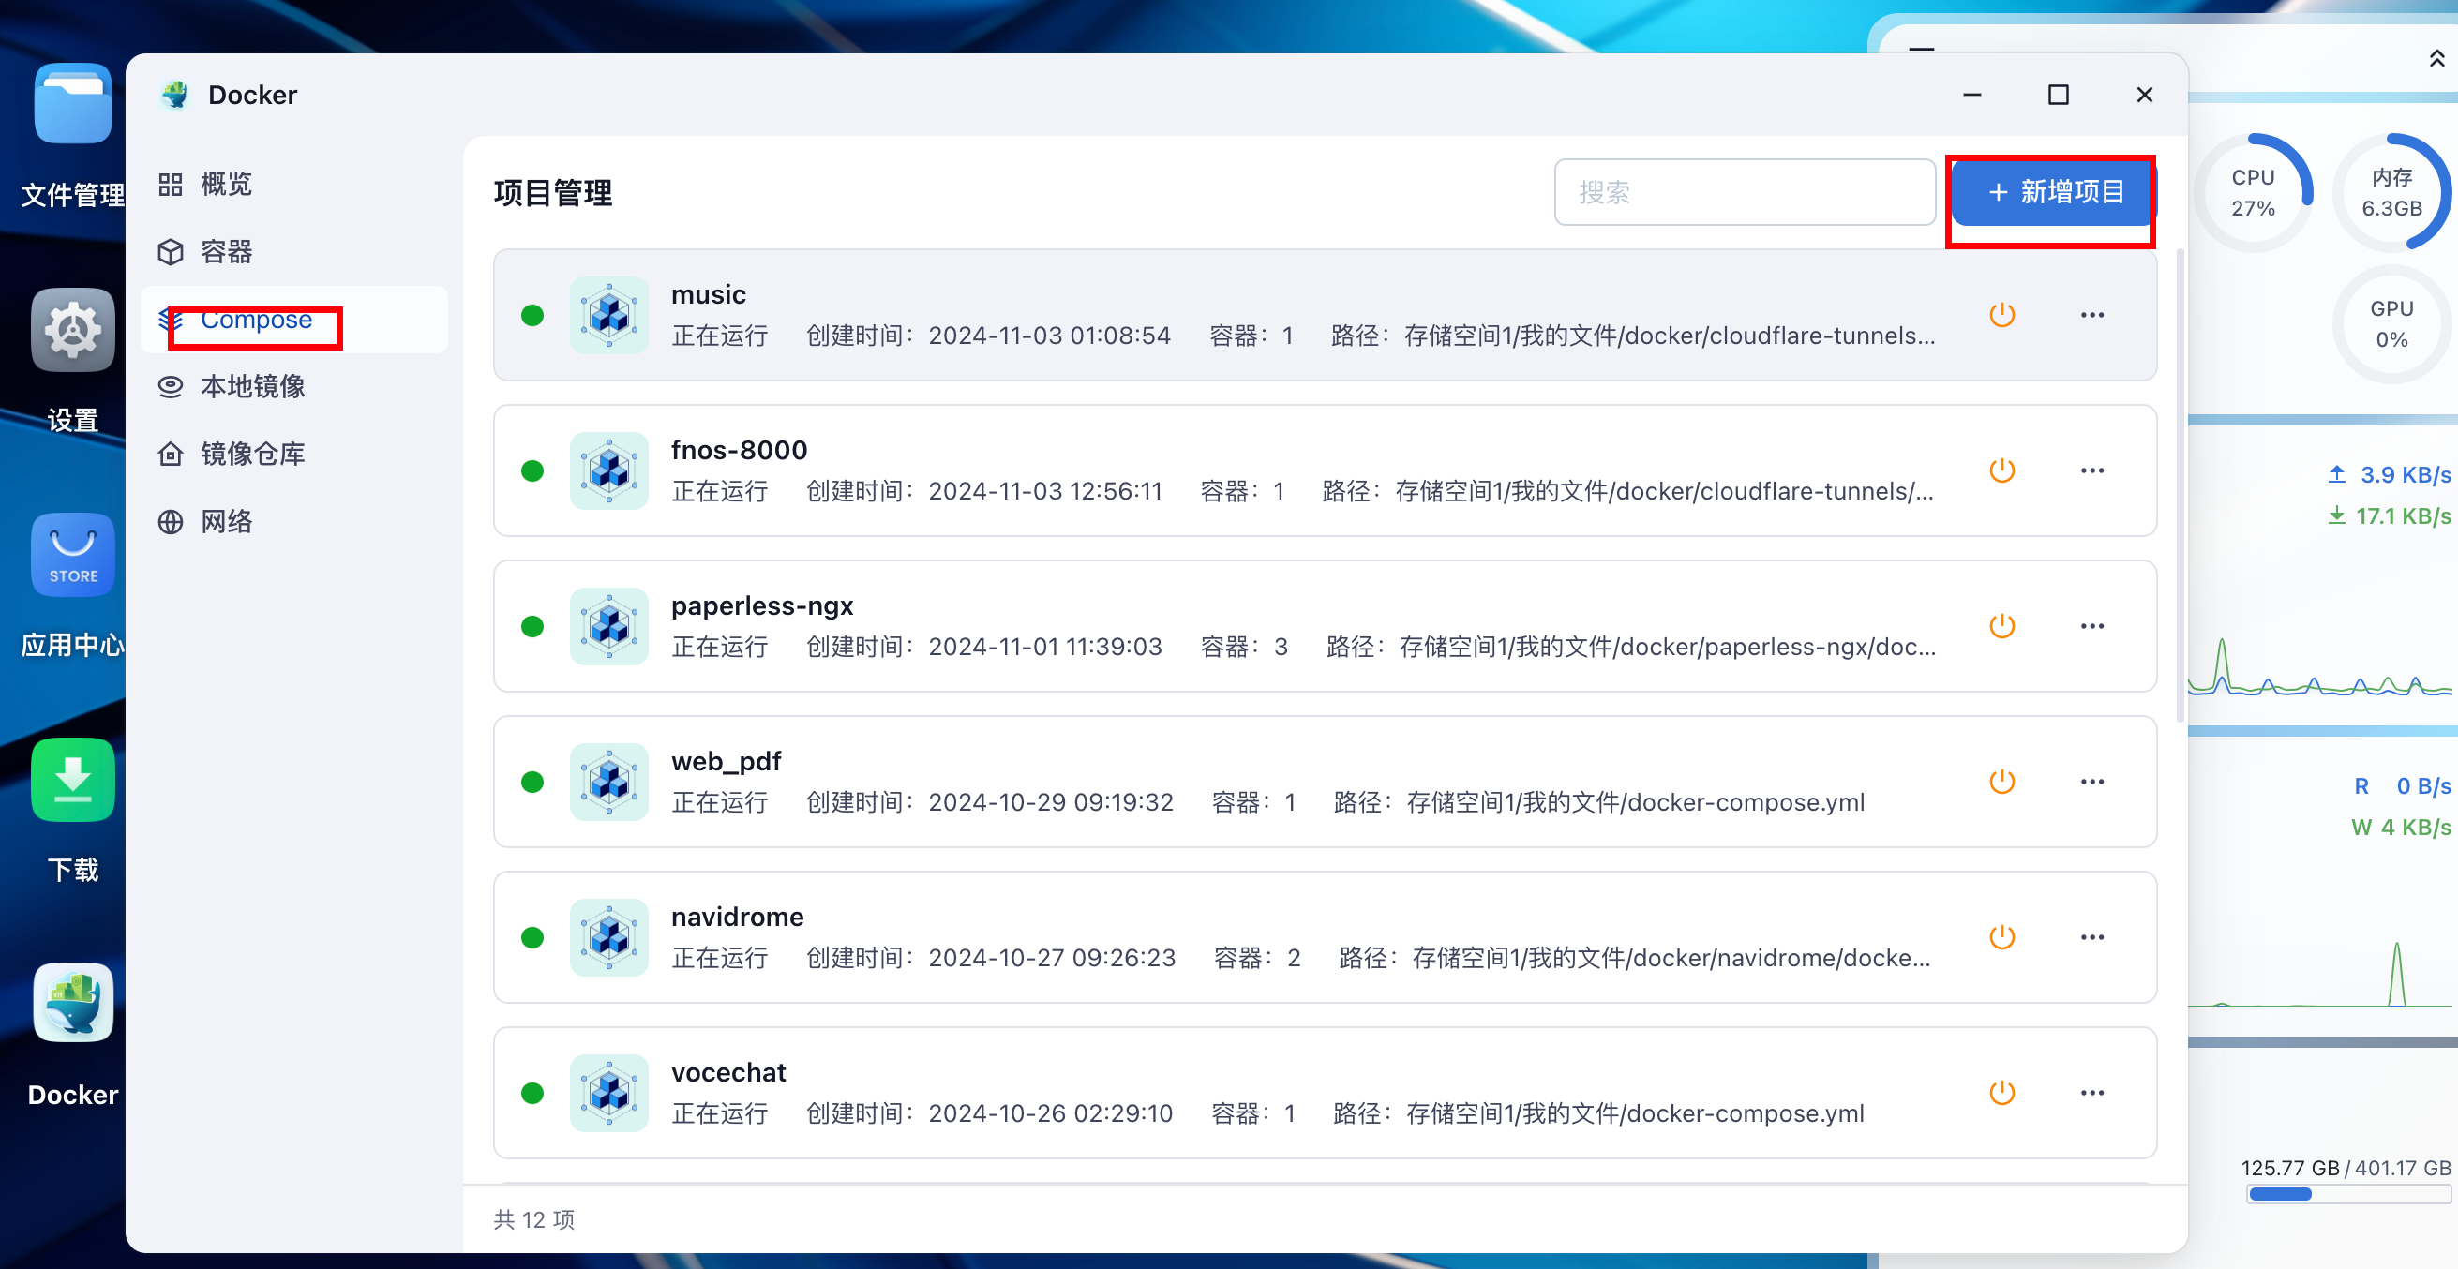Expand the three-dot menu for navidrome
The width and height of the screenshot is (2458, 1269).
[x=2091, y=937]
